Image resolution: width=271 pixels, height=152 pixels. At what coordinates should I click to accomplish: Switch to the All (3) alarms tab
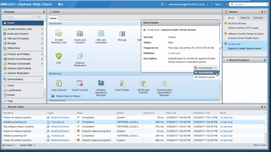231,18
